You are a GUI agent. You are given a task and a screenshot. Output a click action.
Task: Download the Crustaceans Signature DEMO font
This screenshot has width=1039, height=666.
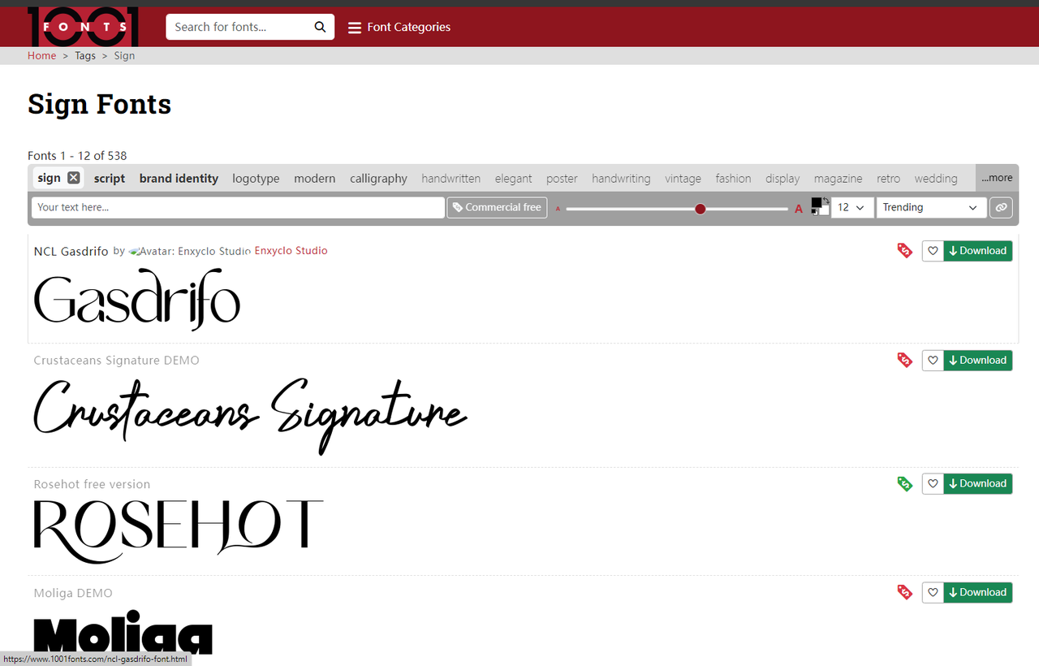click(977, 361)
